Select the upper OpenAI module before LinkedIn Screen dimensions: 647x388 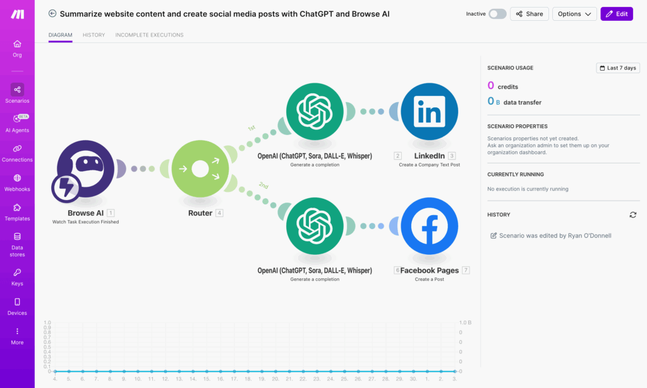(315, 112)
